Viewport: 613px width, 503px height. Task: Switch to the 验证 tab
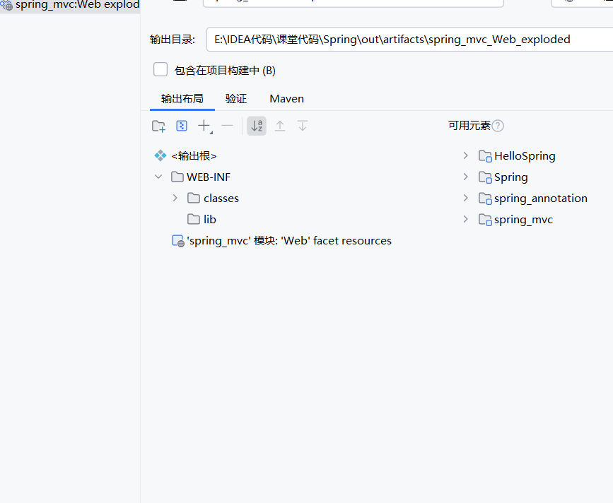pyautogui.click(x=235, y=98)
